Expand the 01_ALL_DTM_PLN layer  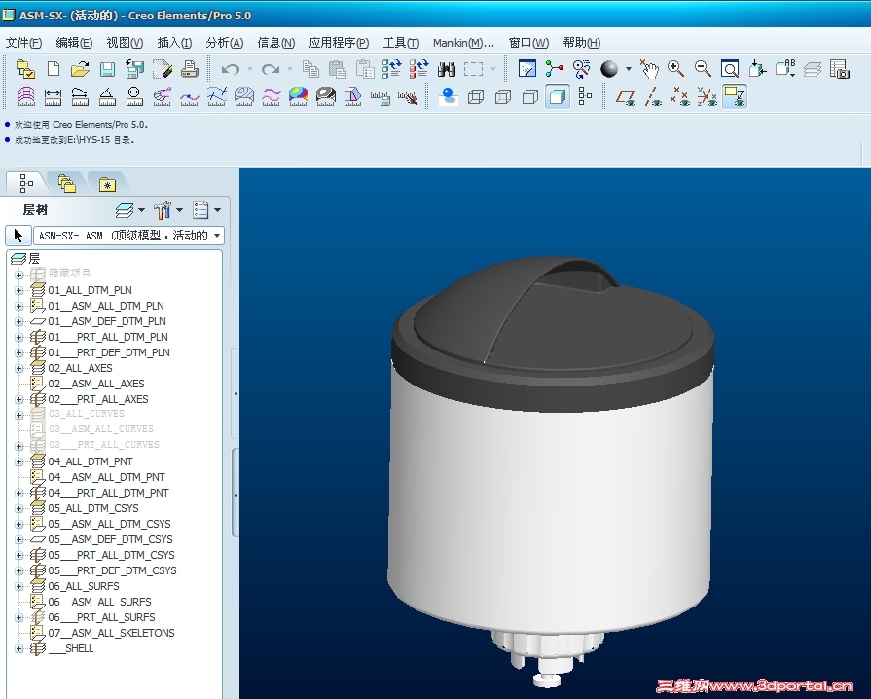tap(18, 290)
